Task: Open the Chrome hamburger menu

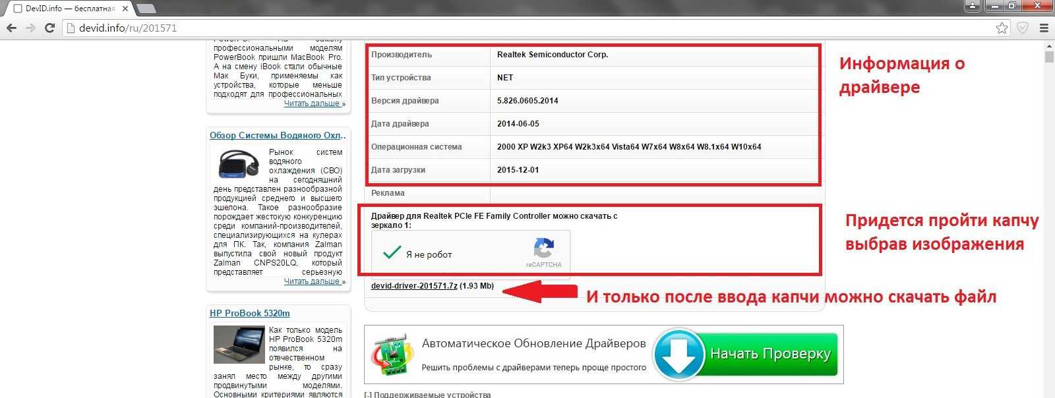Action: (x=1044, y=28)
